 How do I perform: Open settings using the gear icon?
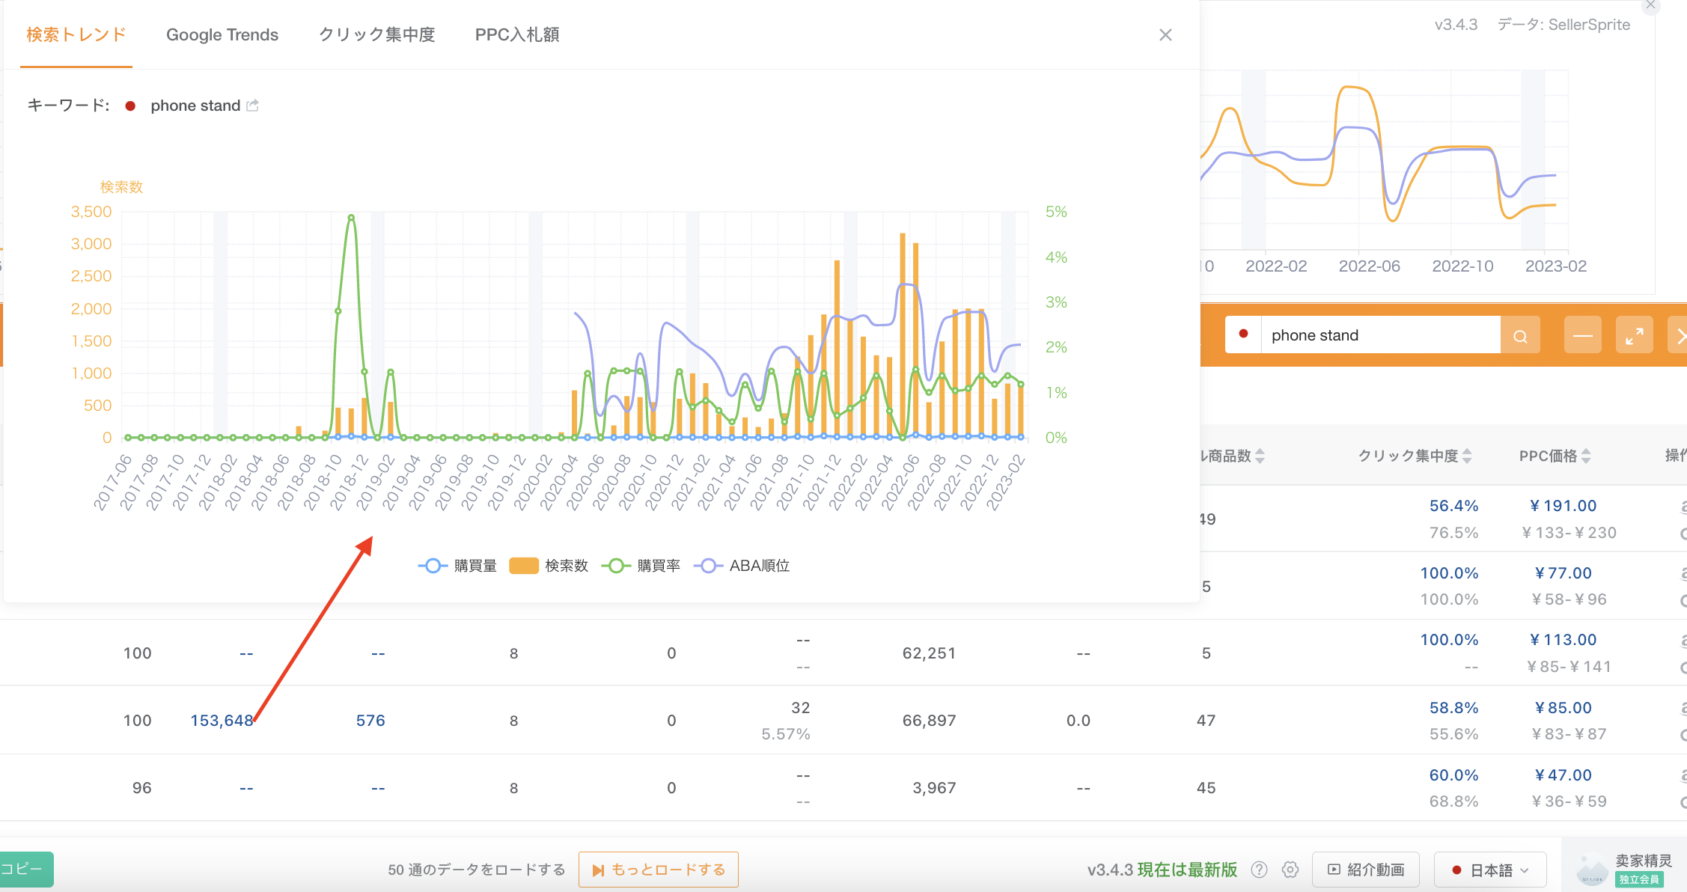tap(1290, 870)
